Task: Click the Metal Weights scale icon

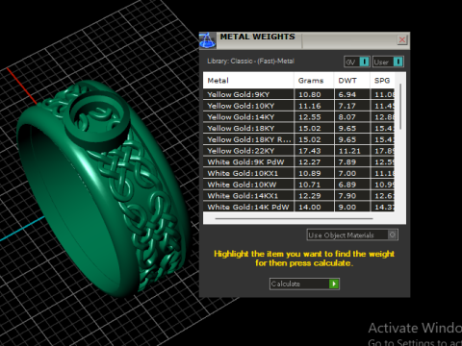Action: coord(207,40)
